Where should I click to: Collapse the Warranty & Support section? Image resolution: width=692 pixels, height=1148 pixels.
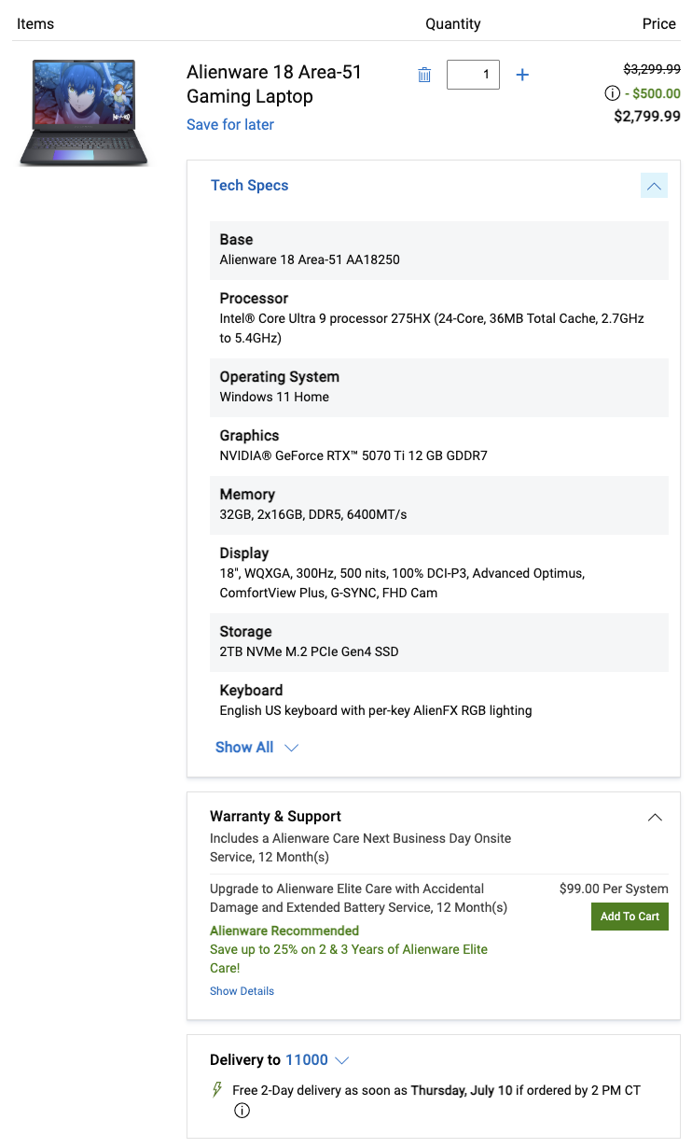[x=655, y=817]
